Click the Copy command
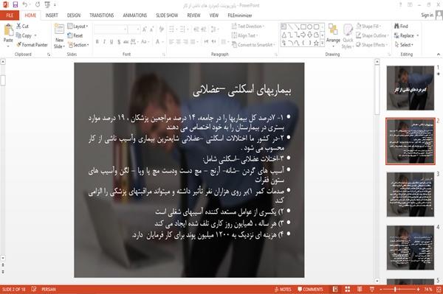 (x=24, y=35)
